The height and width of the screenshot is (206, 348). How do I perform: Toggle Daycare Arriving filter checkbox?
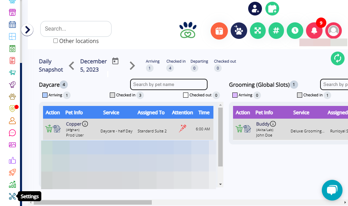coord(45,95)
